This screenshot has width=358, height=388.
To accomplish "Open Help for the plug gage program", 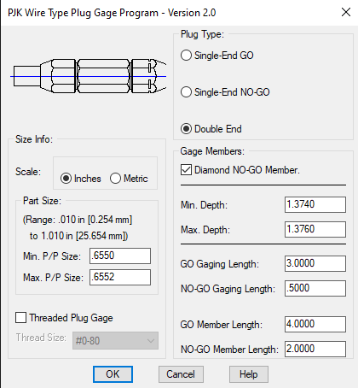I will [x=249, y=374].
